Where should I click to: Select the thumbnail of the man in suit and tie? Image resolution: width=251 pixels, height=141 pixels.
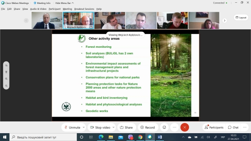point(47,20)
